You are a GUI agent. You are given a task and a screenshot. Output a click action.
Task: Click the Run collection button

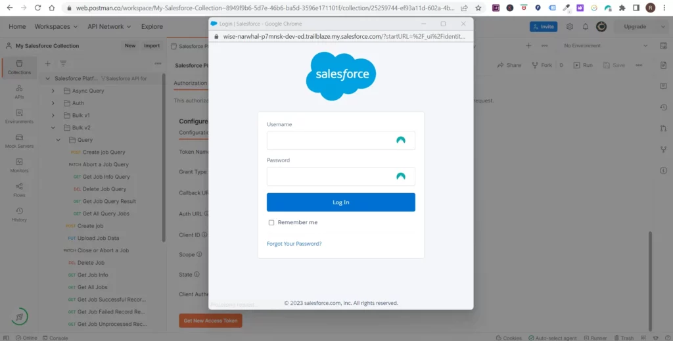(583, 65)
